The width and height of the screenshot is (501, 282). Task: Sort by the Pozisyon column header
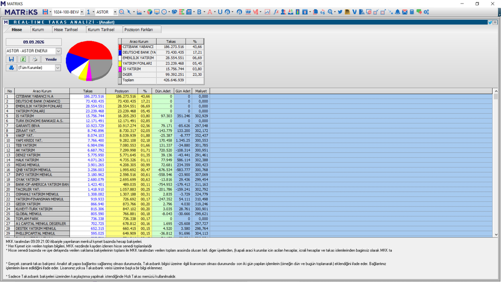(x=122, y=91)
